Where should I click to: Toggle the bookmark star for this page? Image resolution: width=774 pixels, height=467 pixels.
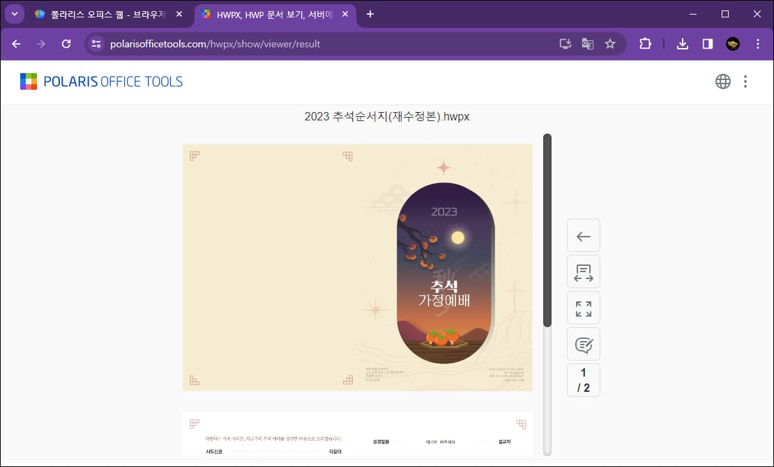tap(610, 43)
